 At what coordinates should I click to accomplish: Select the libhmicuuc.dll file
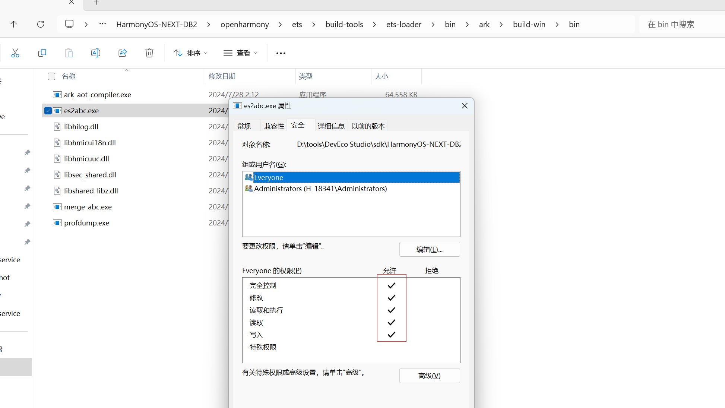pyautogui.click(x=86, y=159)
